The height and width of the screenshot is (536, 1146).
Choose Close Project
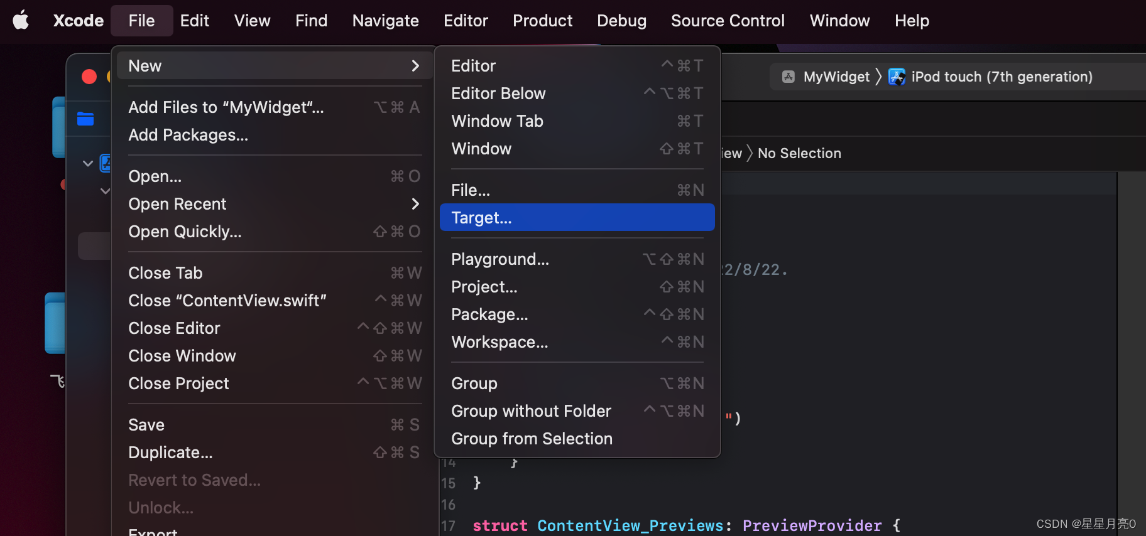[x=275, y=383]
